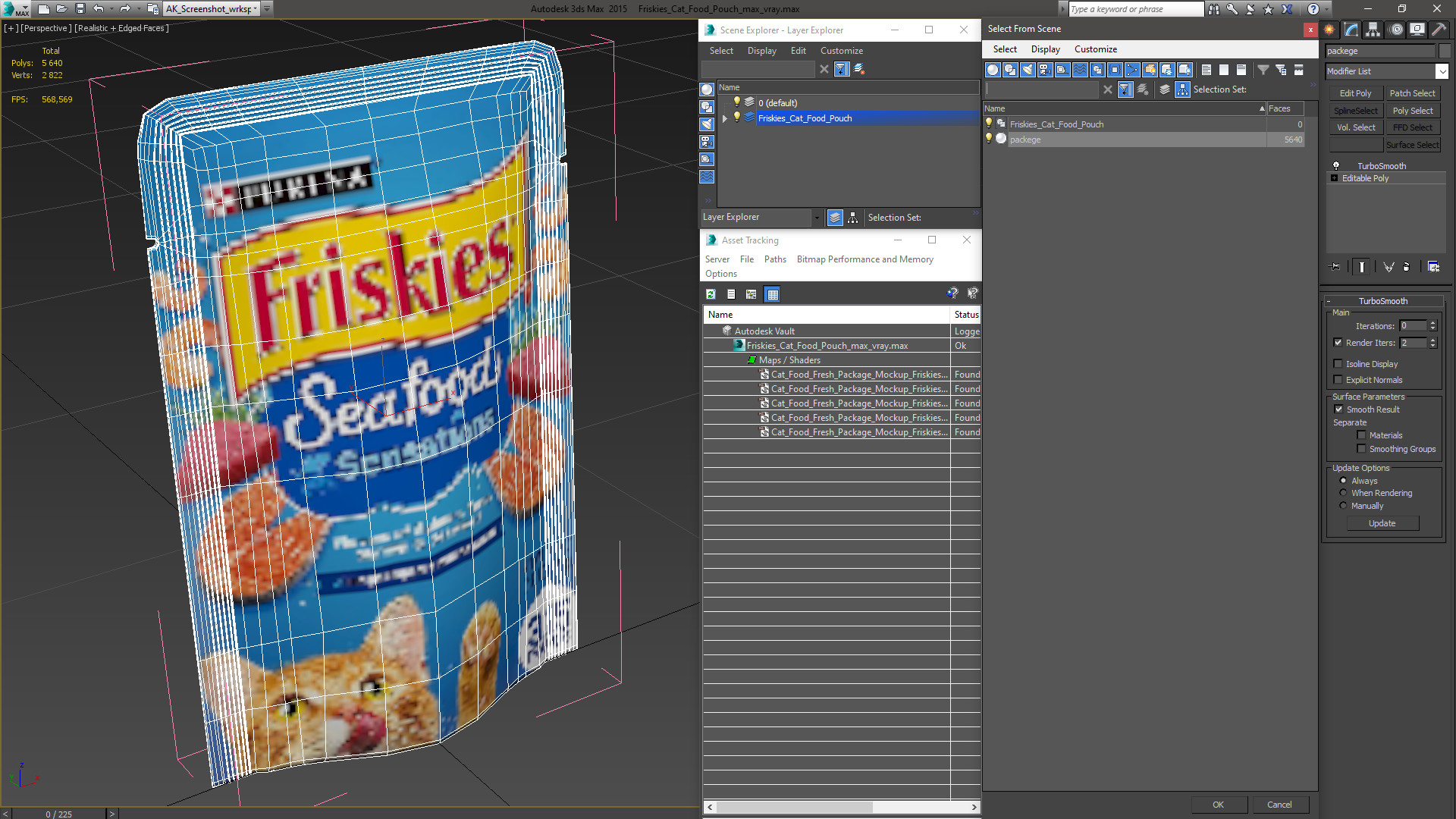Viewport: 1456px width, 819px height.
Task: Toggle Render Iters checkbox
Action: pos(1338,343)
